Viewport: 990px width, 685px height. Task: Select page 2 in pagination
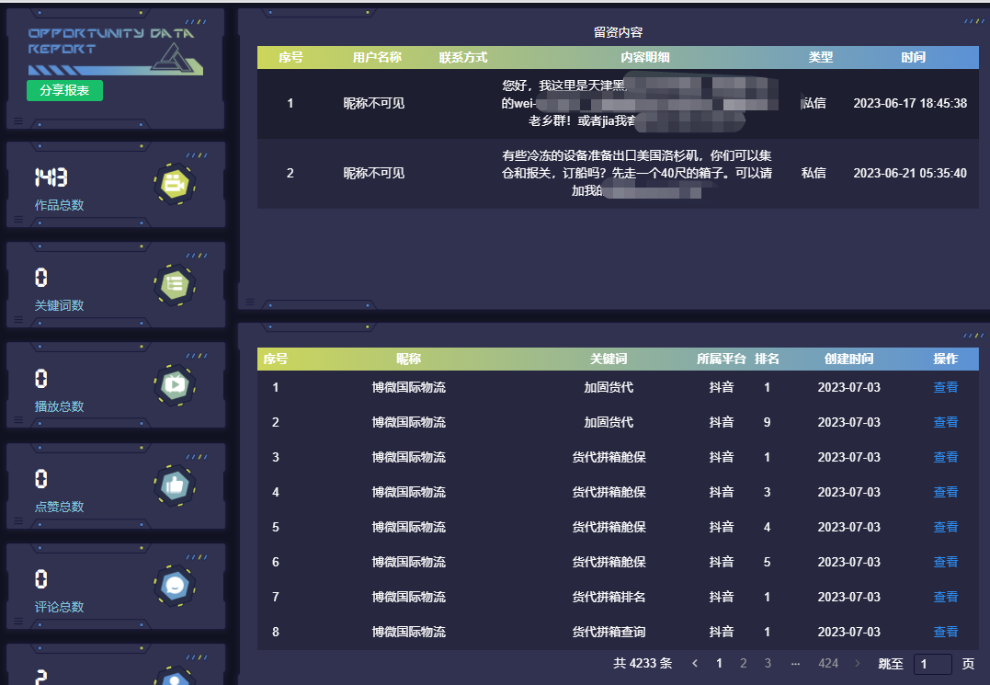[x=743, y=664]
